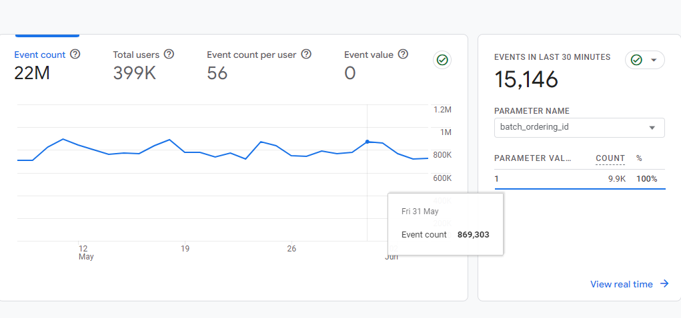Switch chart to Total users metric
Image resolution: width=681 pixels, height=318 pixels.
(x=137, y=55)
